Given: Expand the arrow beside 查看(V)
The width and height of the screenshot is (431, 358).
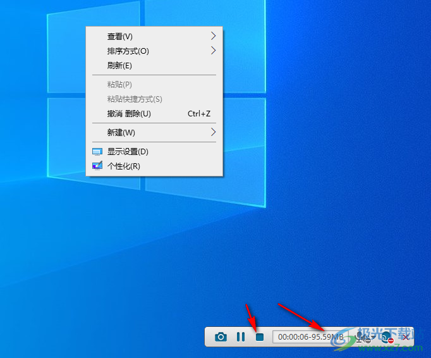Looking at the screenshot, I should click(x=214, y=36).
